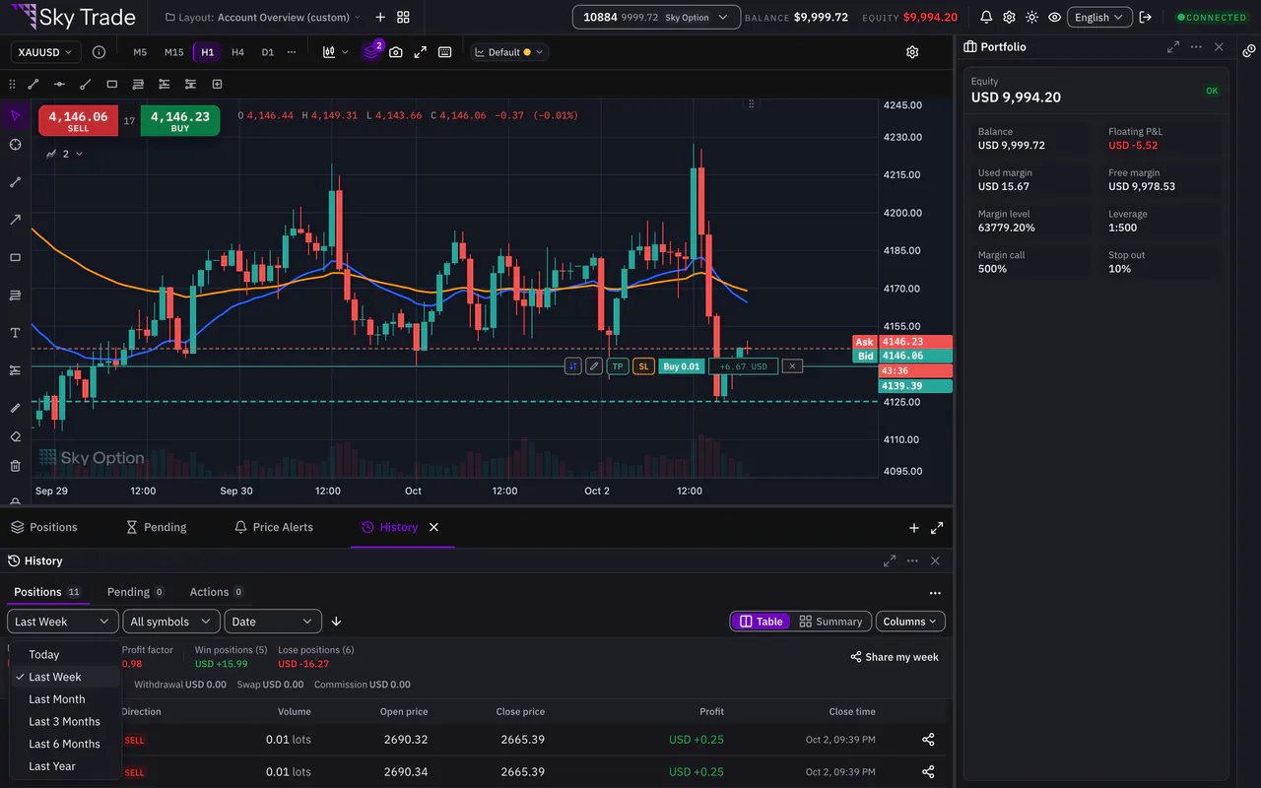
Task: Click the red SELL price button
Action: tap(78, 121)
